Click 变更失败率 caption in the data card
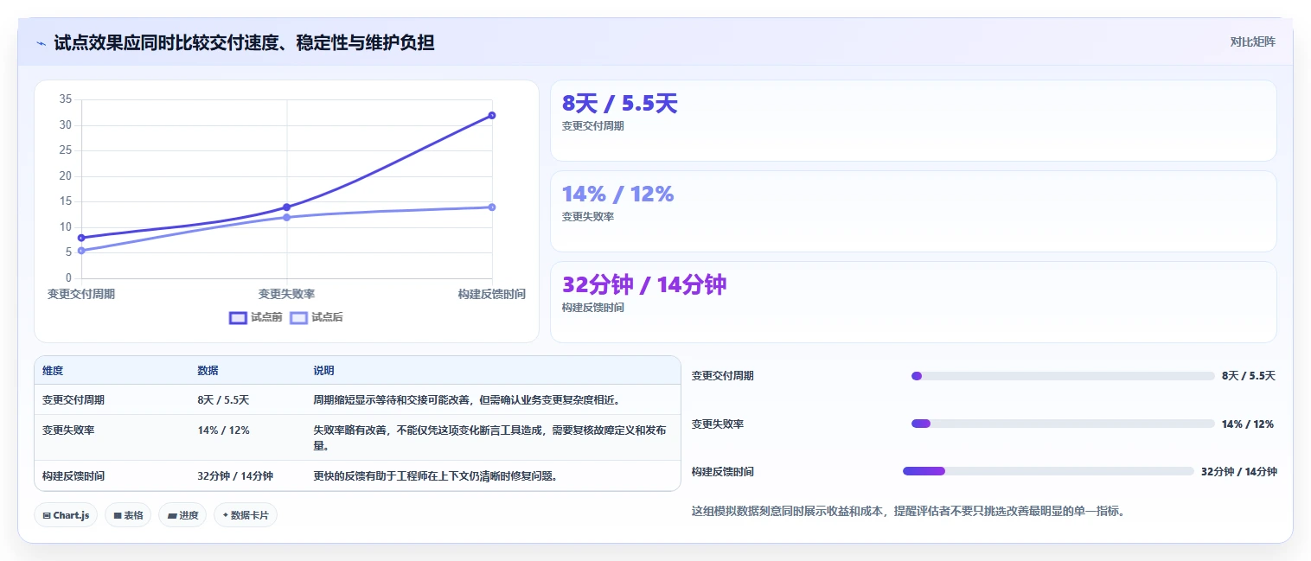Screen dimensions: 1311x561 tap(587, 217)
